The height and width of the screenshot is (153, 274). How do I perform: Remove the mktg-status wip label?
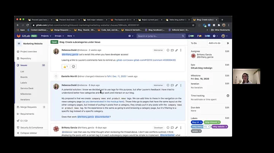point(209,126)
